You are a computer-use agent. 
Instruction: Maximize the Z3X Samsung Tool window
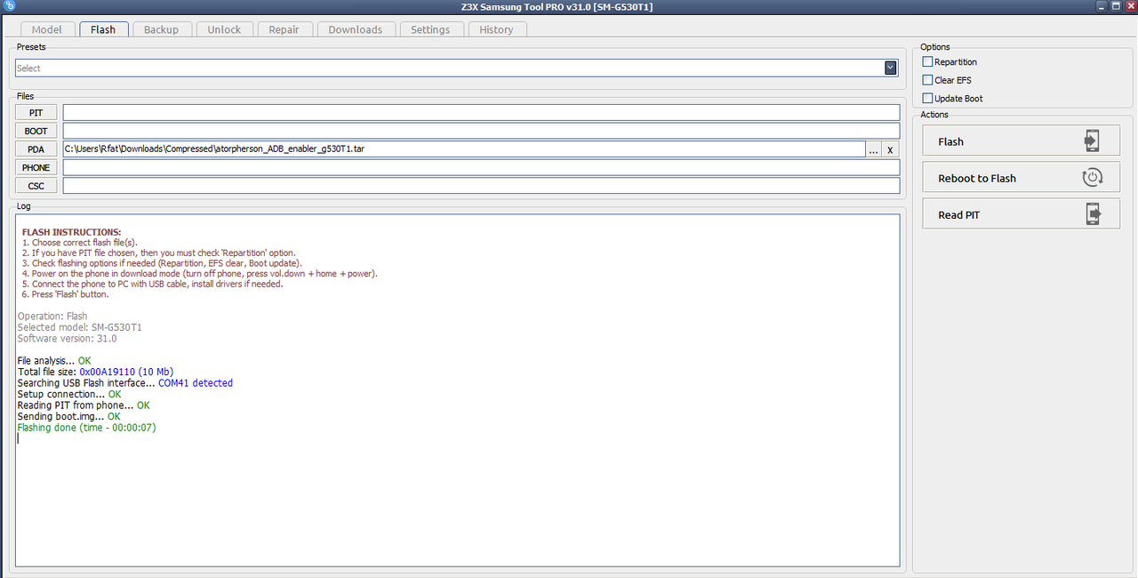coord(1116,5)
